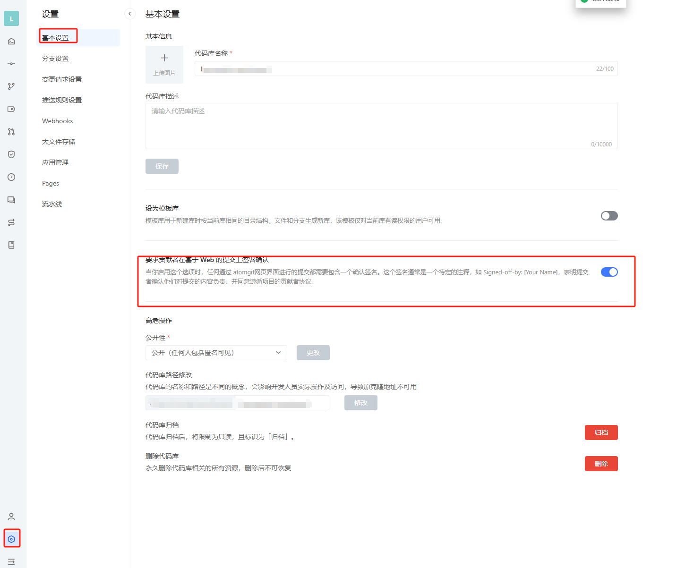Open the settings hexagon icon in sidebar
This screenshot has width=694, height=568.
[11, 539]
